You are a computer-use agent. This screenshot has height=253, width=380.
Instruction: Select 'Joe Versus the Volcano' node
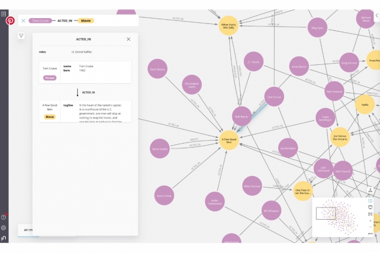coord(340,137)
